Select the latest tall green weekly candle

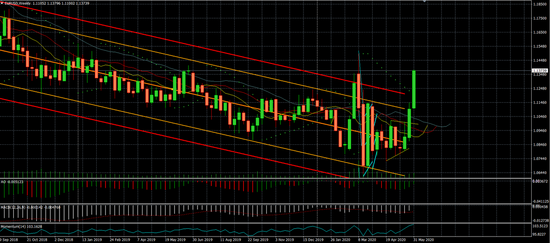click(414, 89)
